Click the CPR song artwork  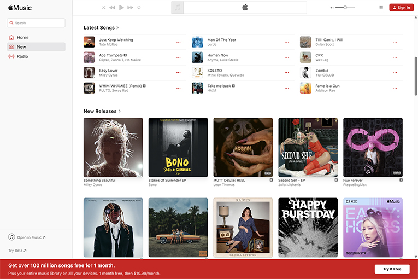pos(305,57)
